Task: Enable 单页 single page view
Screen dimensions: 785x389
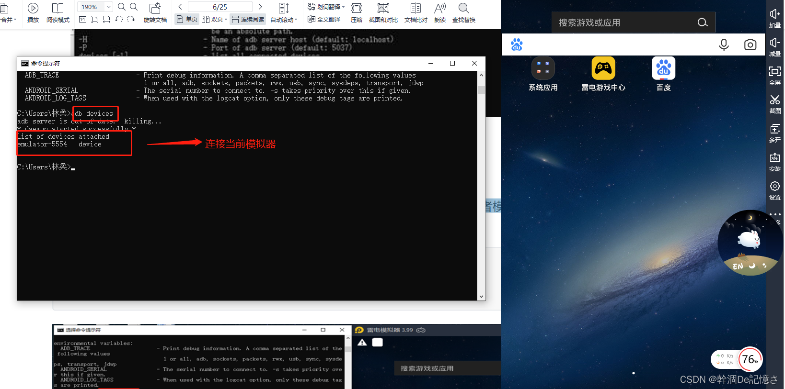Action: pyautogui.click(x=187, y=19)
